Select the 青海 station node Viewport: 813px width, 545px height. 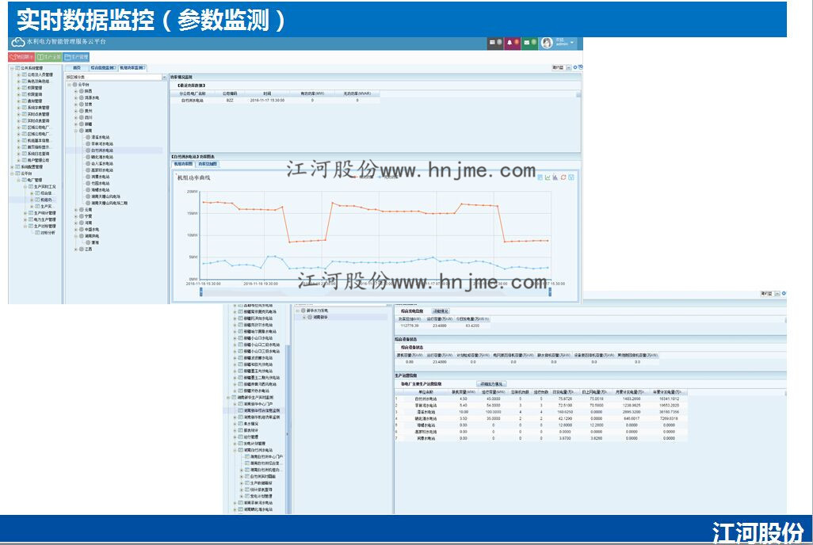(95, 242)
